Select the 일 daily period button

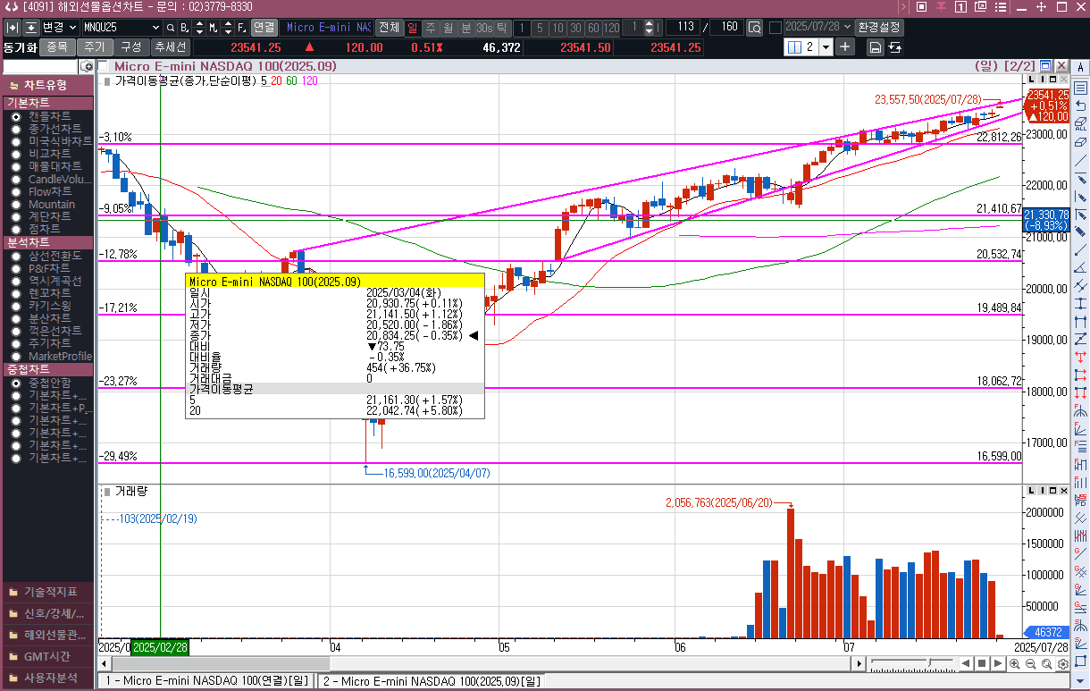coord(413,27)
